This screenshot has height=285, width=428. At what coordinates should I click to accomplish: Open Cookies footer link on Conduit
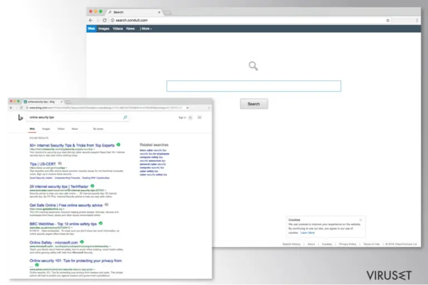[x=327, y=244]
